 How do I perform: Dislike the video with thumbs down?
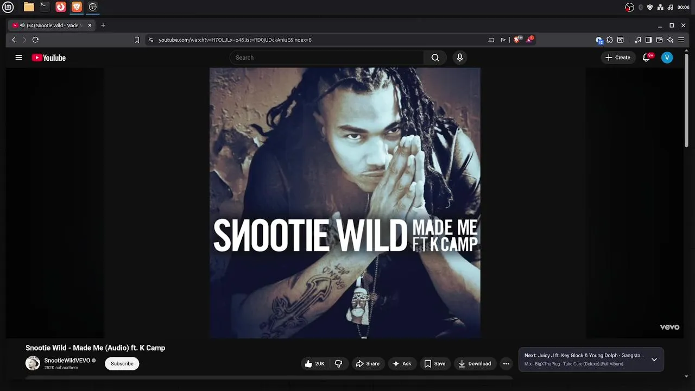(x=338, y=364)
